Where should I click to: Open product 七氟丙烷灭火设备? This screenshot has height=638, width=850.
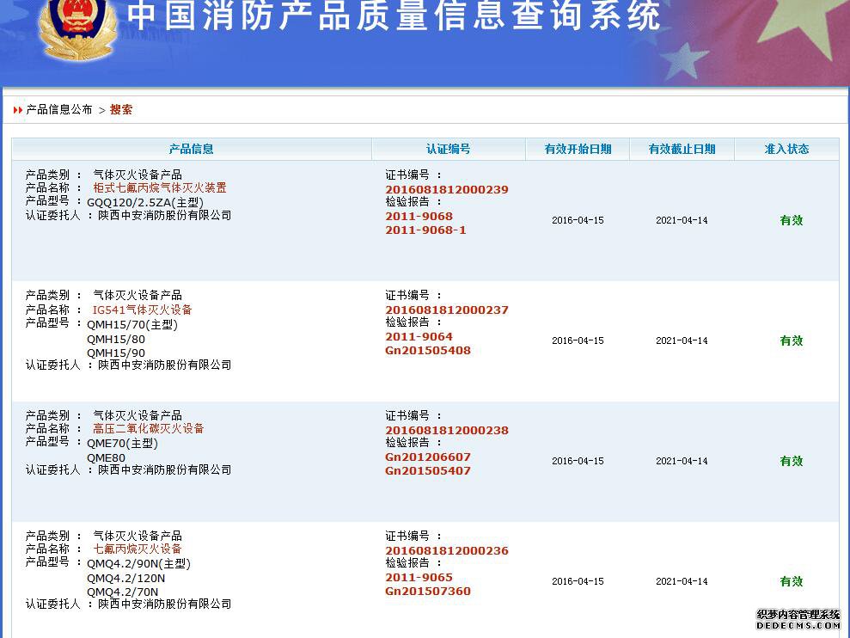pyautogui.click(x=138, y=549)
